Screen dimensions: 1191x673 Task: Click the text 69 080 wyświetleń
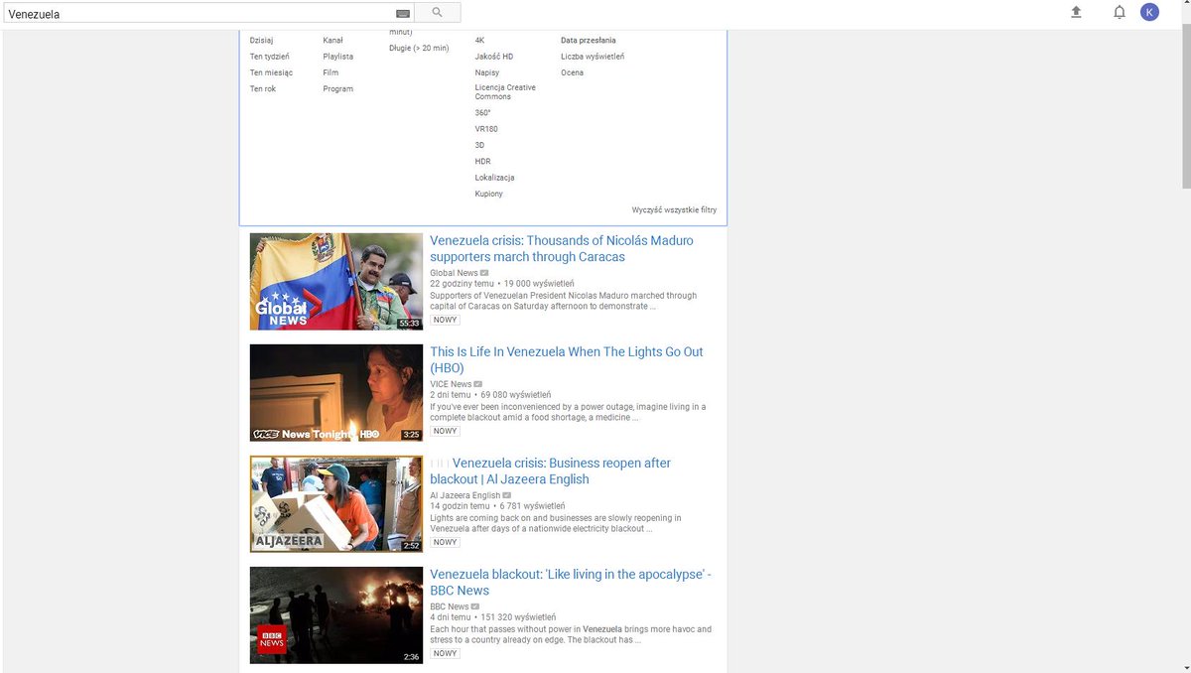(x=516, y=395)
